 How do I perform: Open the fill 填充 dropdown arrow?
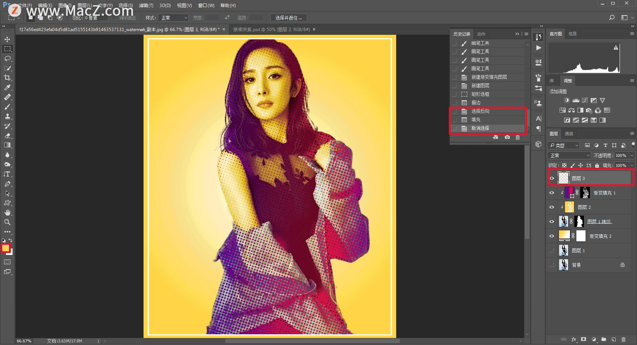tap(632, 165)
